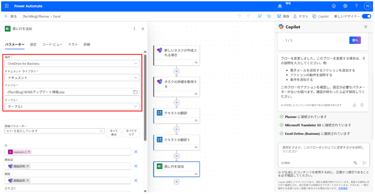Click the Power Automate title
This screenshot has height=194, width=375.
[28, 6]
